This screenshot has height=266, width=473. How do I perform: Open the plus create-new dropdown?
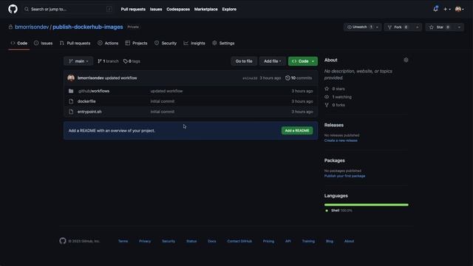[x=446, y=10]
